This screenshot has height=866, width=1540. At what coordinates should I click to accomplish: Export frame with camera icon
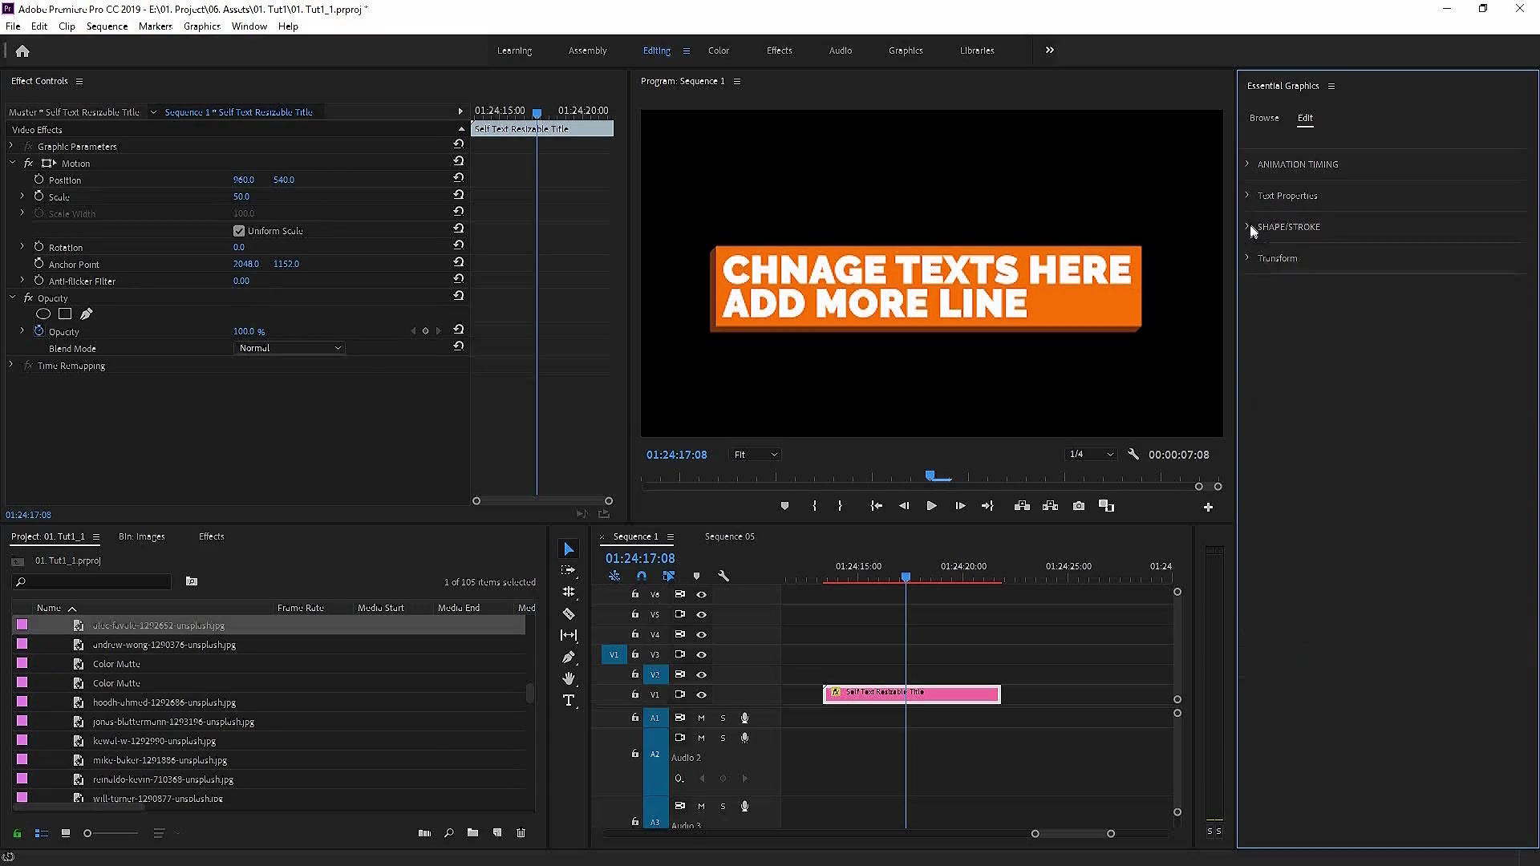click(1079, 506)
